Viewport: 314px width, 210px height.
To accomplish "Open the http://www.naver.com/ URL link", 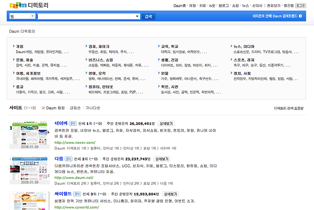I will (x=75, y=142).
